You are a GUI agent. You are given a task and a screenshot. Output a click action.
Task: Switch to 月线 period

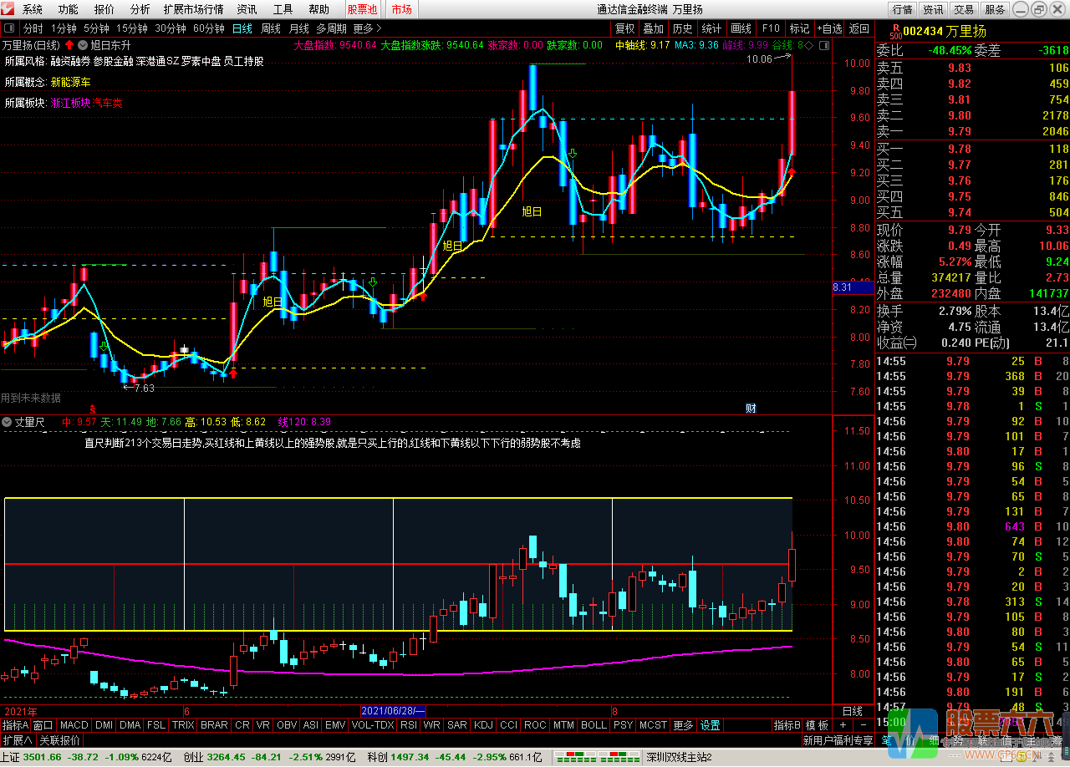click(x=299, y=28)
